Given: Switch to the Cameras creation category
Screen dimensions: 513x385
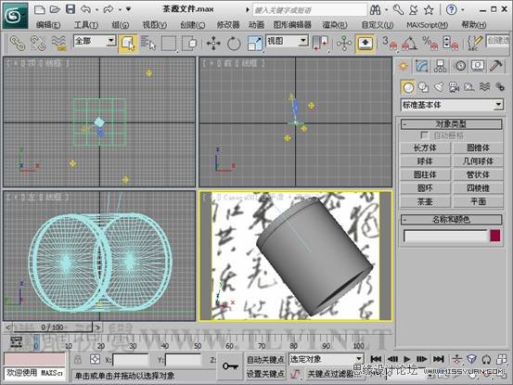Looking at the screenshot, I should [x=454, y=87].
